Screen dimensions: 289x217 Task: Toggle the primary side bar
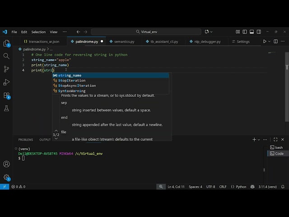click(x=245, y=32)
